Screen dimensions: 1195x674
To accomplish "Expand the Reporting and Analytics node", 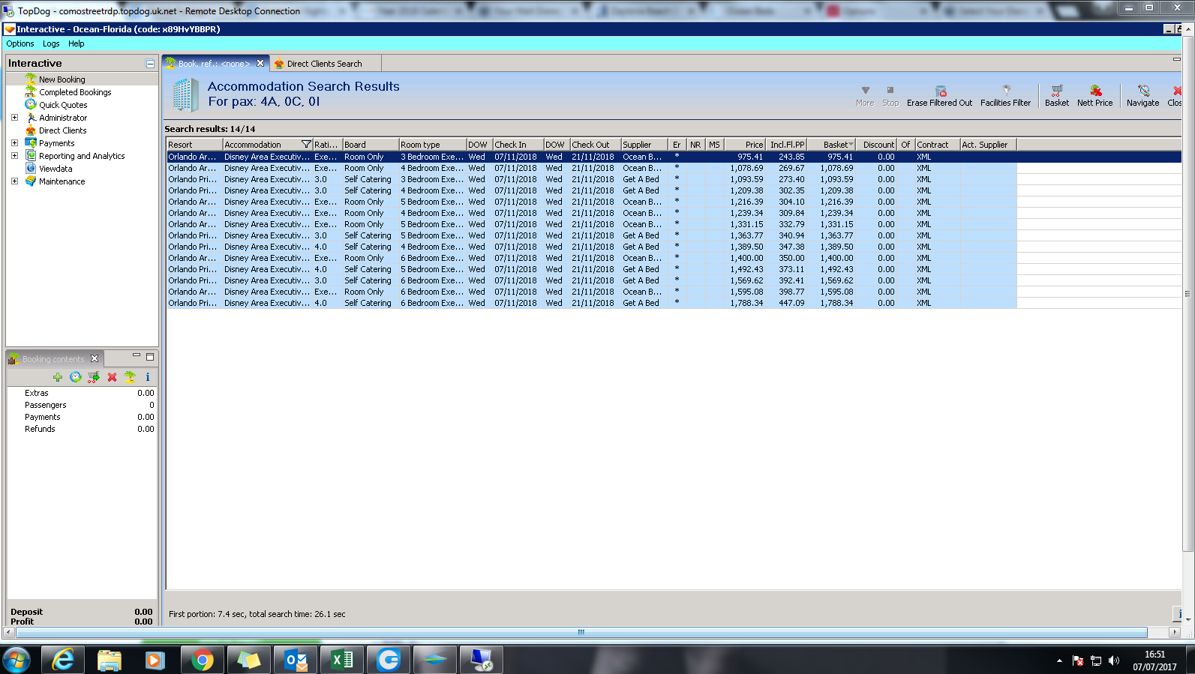I will point(14,156).
